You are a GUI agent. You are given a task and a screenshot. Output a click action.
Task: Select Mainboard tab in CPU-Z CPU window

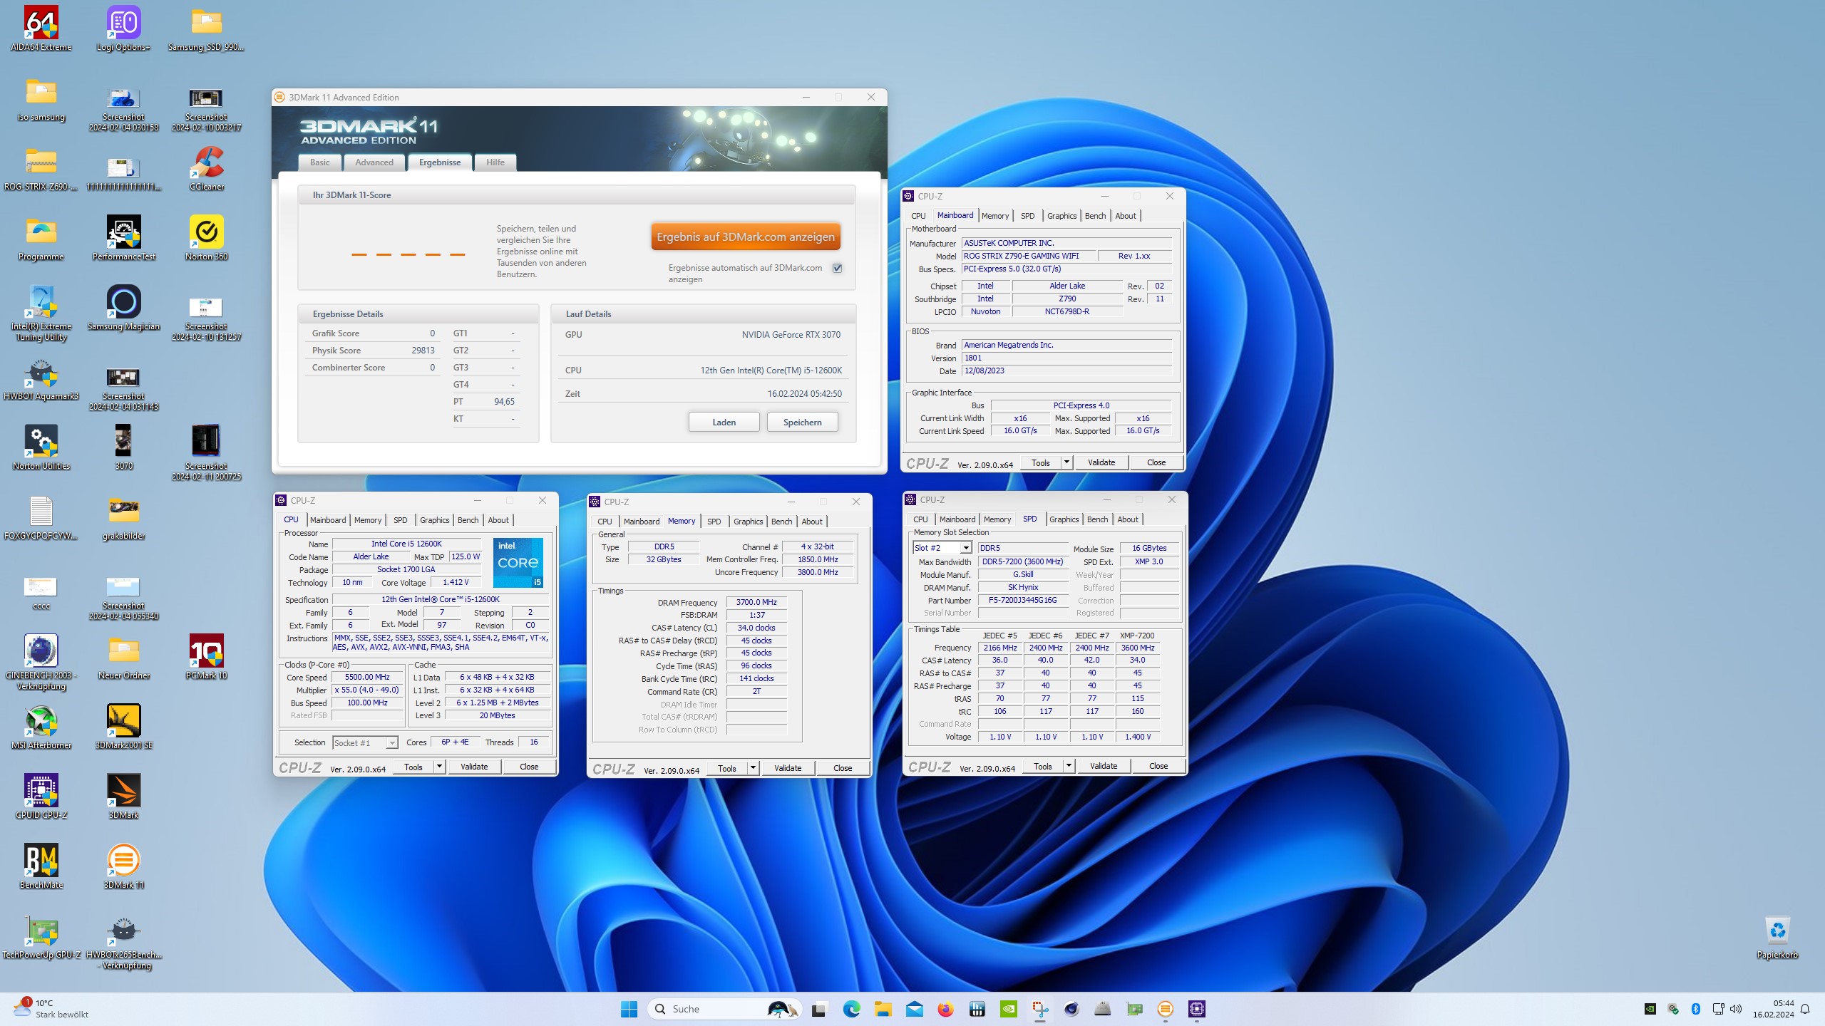pos(328,520)
